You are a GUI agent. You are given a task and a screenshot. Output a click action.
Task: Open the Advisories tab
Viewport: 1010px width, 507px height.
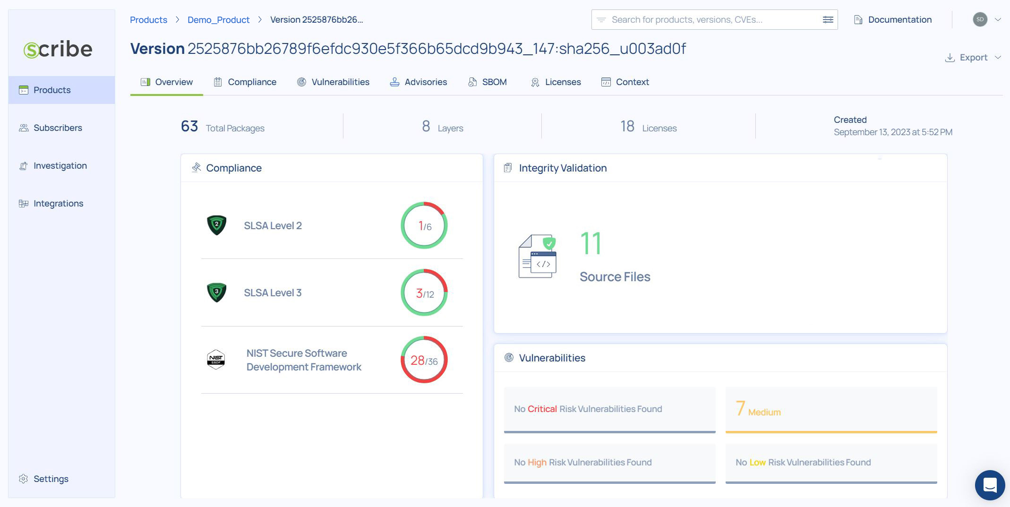[x=418, y=82]
